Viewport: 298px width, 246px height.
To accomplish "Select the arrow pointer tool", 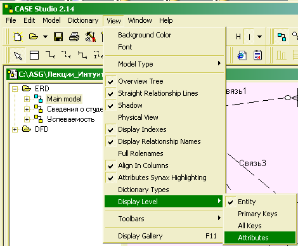I will pyautogui.click(x=18, y=56).
